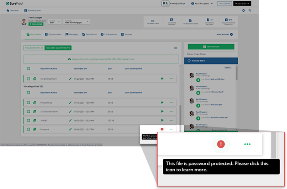
Task: Click the document type icon of Tax Questionnaire
Action: coord(35,79)
